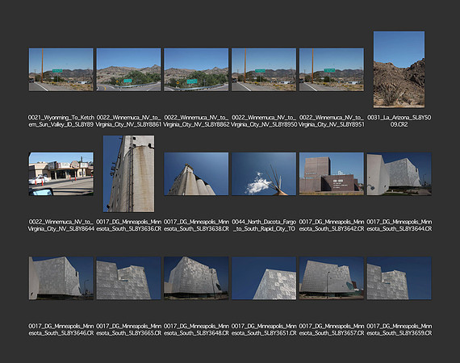Click the file name ending in SL8Y8644
Viewport: 460px width, 363px height.
tap(61, 226)
